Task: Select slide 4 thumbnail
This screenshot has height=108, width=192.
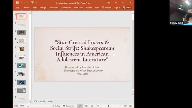Action: (x=21, y=41)
